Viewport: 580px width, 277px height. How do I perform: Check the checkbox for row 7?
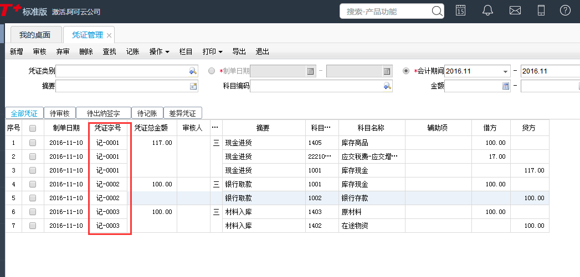point(33,226)
